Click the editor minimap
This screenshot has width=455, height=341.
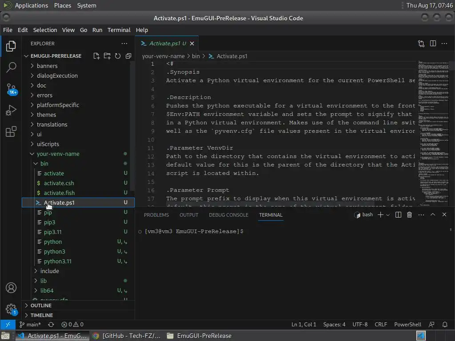click(433, 133)
